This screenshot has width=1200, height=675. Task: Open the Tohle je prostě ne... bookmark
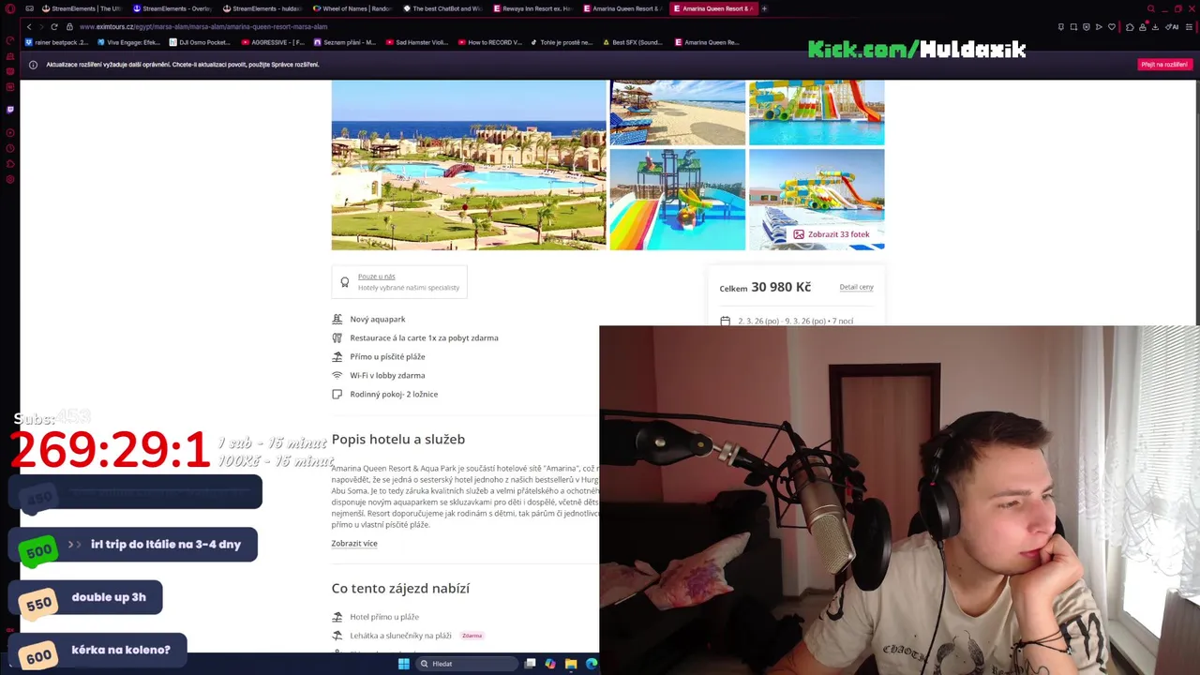click(562, 42)
